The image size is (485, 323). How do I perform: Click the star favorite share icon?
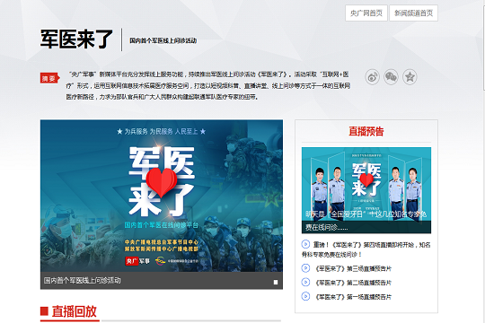(x=410, y=76)
